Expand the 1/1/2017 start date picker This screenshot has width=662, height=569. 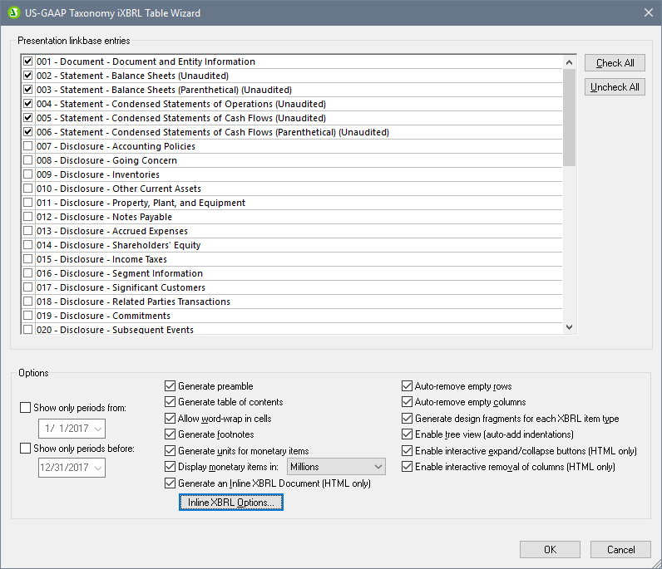pyautogui.click(x=98, y=429)
